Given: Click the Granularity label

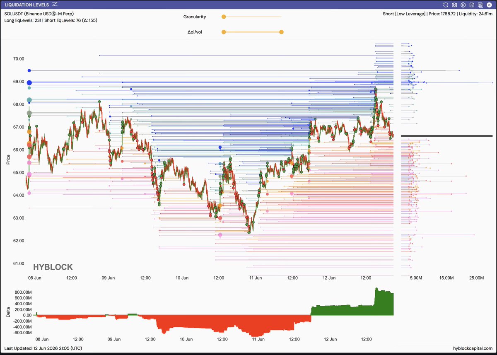Looking at the screenshot, I should click(195, 17).
